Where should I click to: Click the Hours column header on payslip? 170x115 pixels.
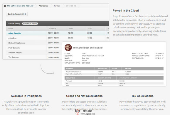pyautogui.click(x=115, y=69)
